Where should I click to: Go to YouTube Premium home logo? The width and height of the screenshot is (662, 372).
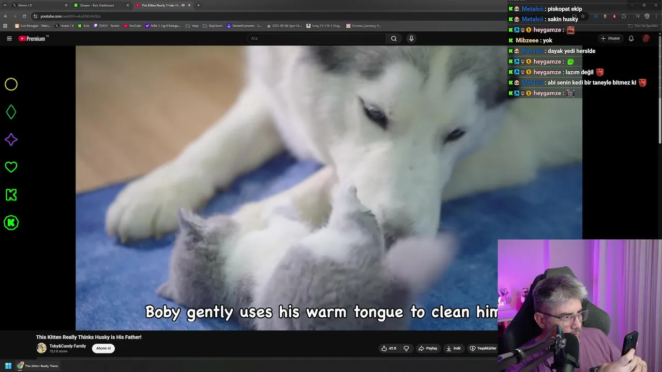coord(33,38)
